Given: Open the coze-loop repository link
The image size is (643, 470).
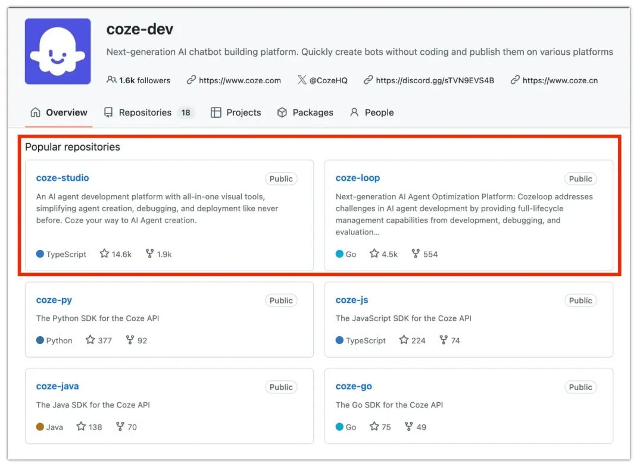Looking at the screenshot, I should click(357, 178).
